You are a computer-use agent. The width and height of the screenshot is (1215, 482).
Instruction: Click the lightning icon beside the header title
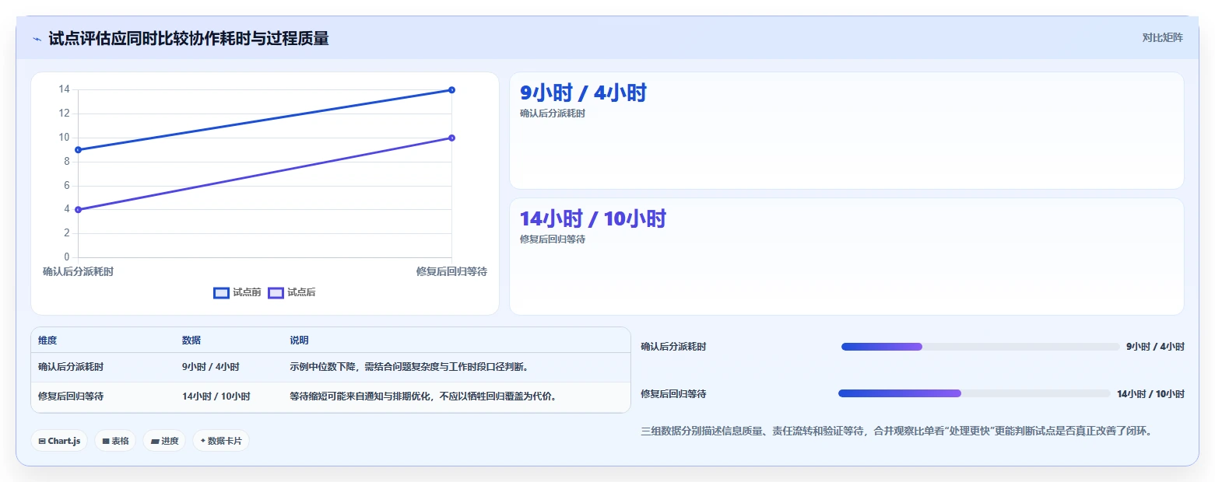tap(37, 39)
